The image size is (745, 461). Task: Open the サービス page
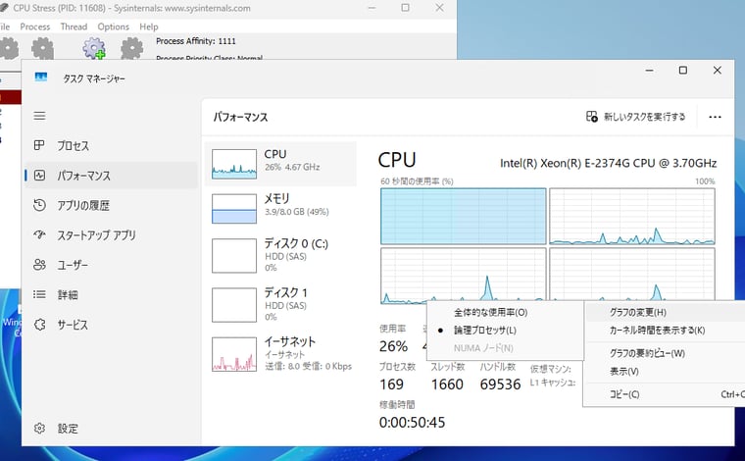[111, 325]
